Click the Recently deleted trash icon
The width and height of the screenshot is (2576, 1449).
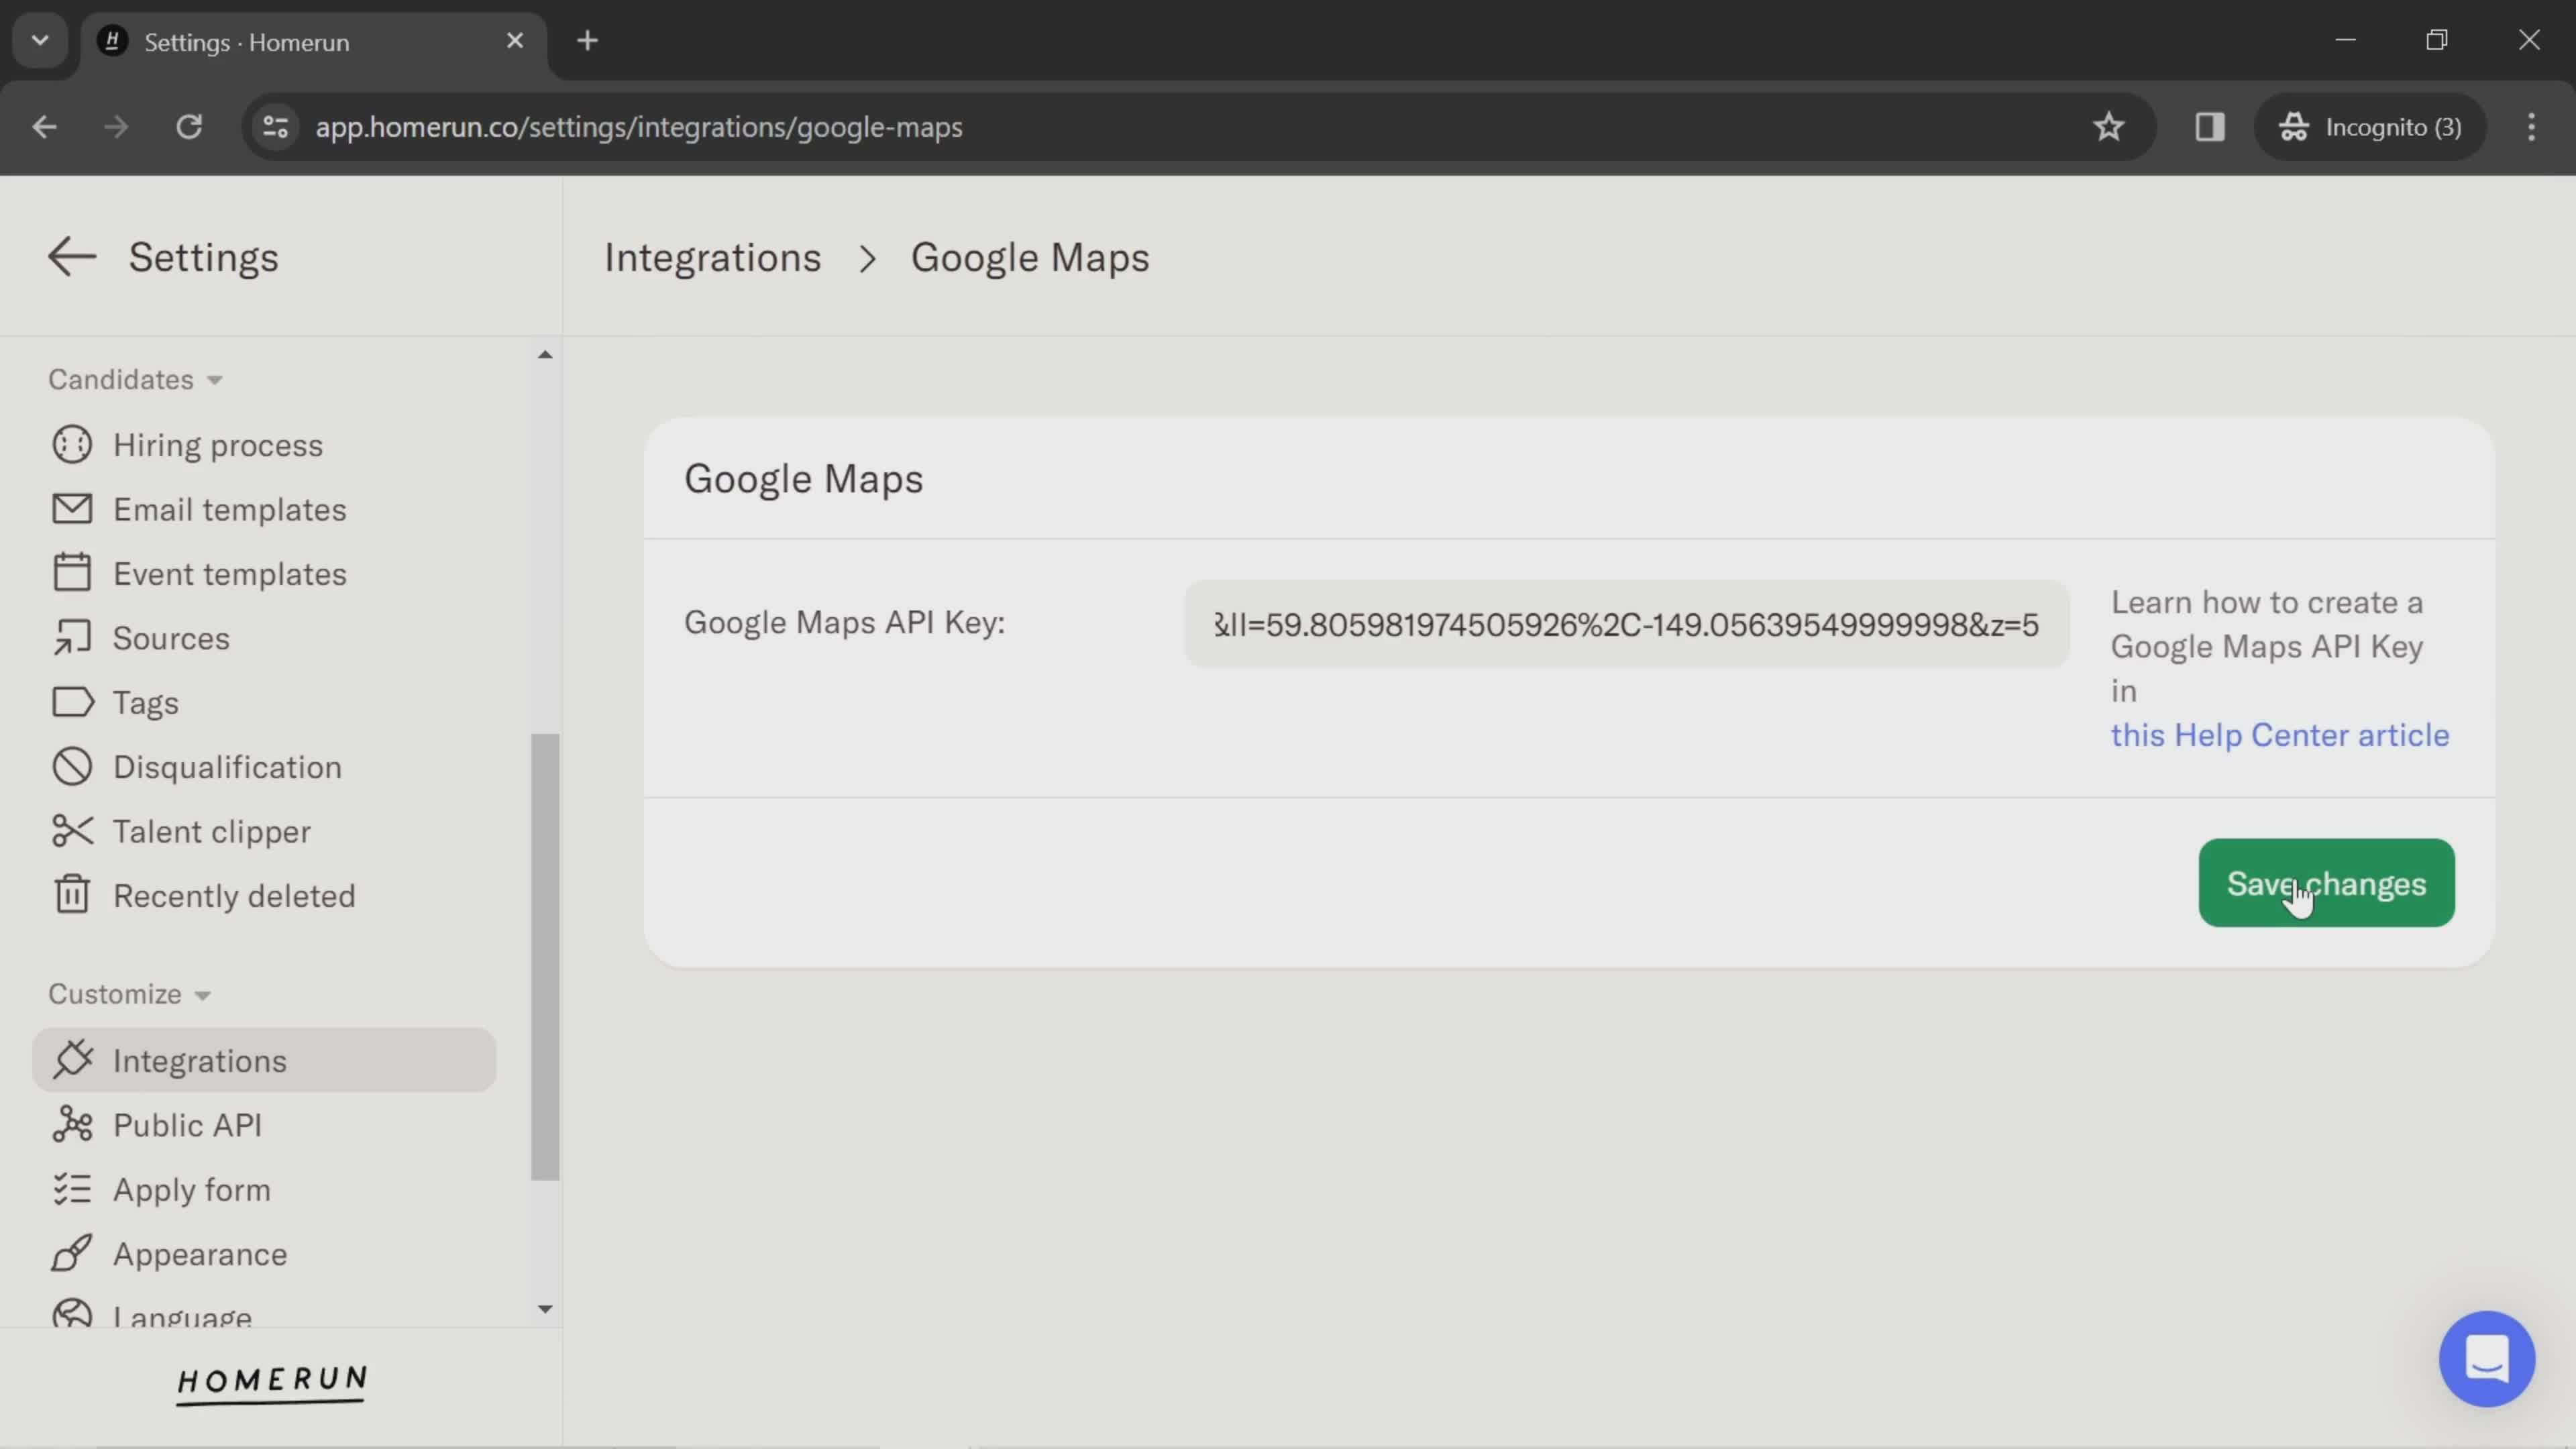click(x=72, y=895)
